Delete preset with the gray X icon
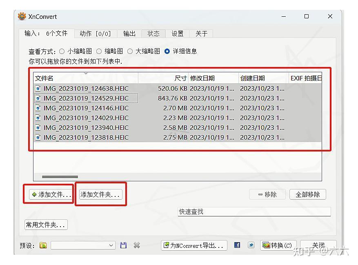Screen dimensions: 358x265 click(x=137, y=245)
